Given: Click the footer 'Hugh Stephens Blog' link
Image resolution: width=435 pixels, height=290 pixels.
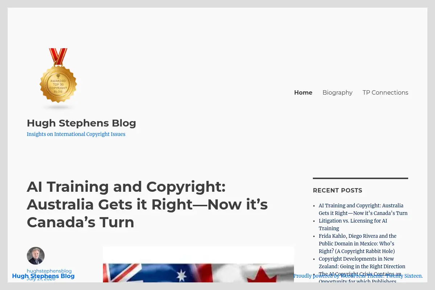Looking at the screenshot, I should click(x=43, y=276).
